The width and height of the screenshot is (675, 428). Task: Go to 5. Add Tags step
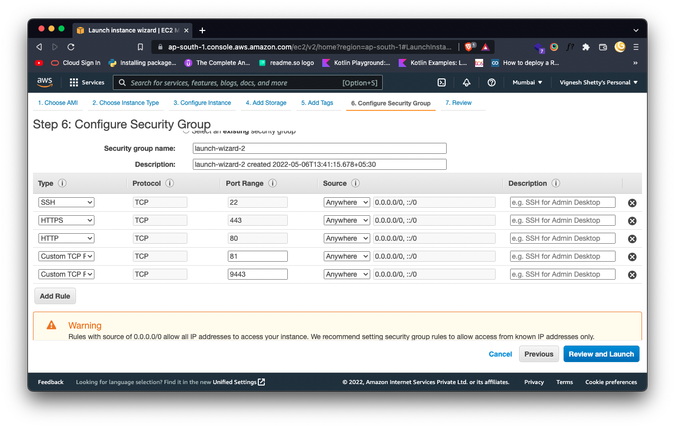317,103
